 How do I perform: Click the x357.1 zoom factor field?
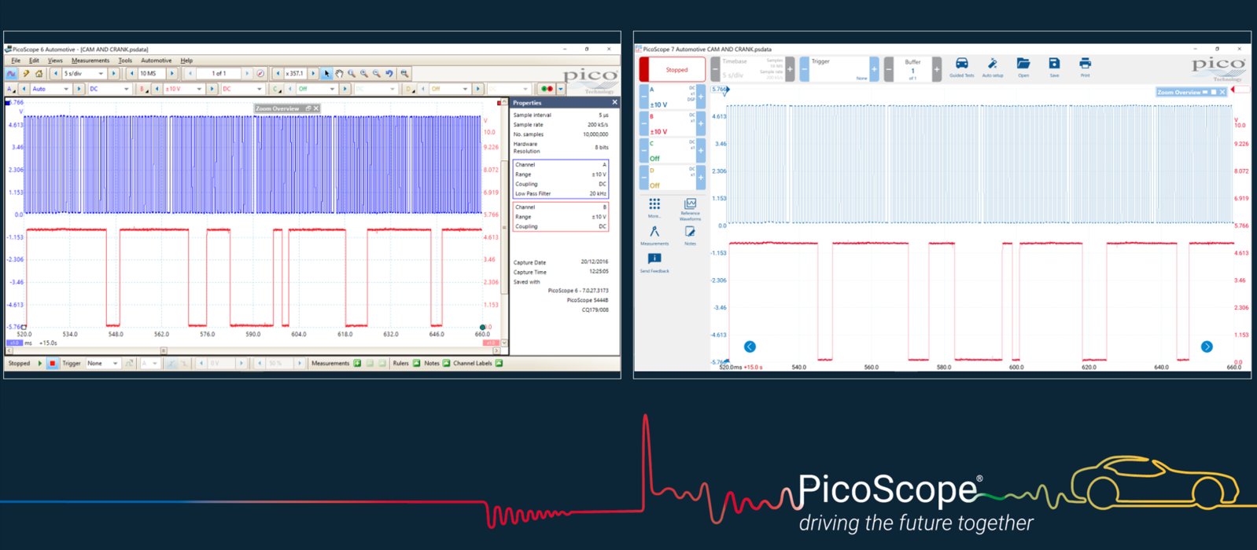[x=296, y=74]
